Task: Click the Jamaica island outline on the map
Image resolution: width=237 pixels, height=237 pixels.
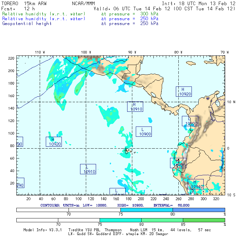Action: (191, 63)
